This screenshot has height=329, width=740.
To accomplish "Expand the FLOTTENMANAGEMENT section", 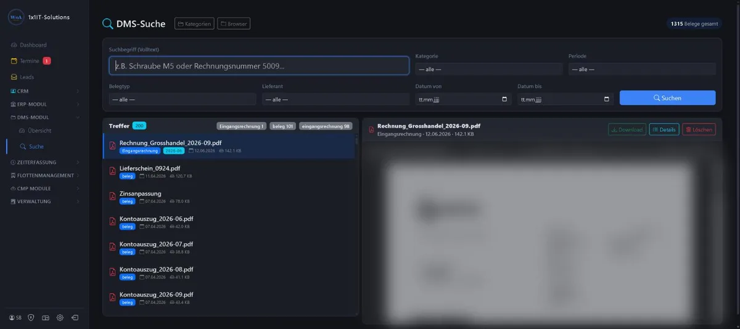I will 44,176.
